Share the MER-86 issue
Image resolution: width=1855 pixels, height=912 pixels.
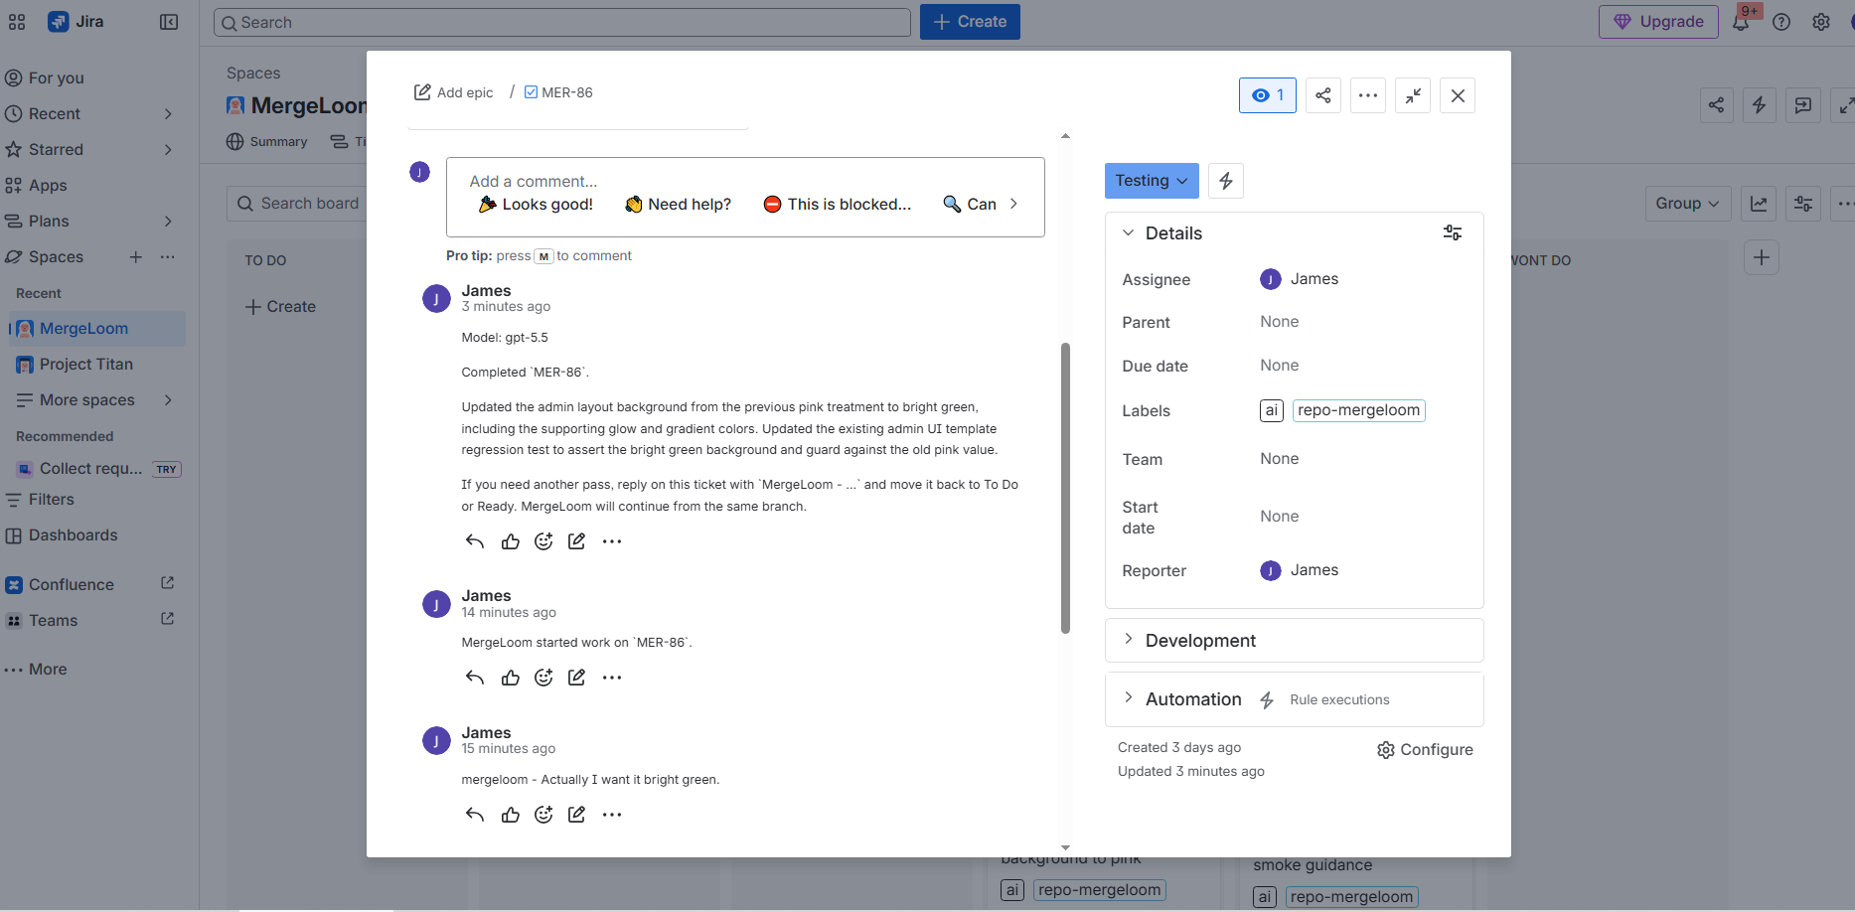tap(1323, 95)
